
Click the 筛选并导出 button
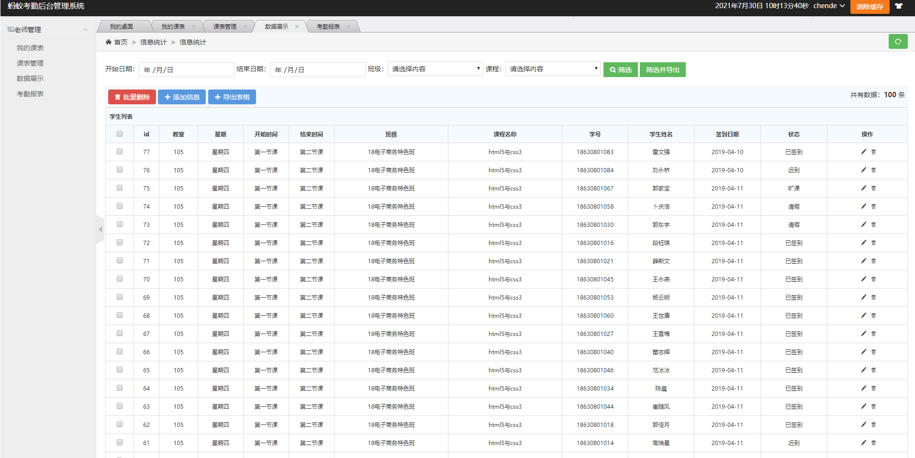point(662,70)
